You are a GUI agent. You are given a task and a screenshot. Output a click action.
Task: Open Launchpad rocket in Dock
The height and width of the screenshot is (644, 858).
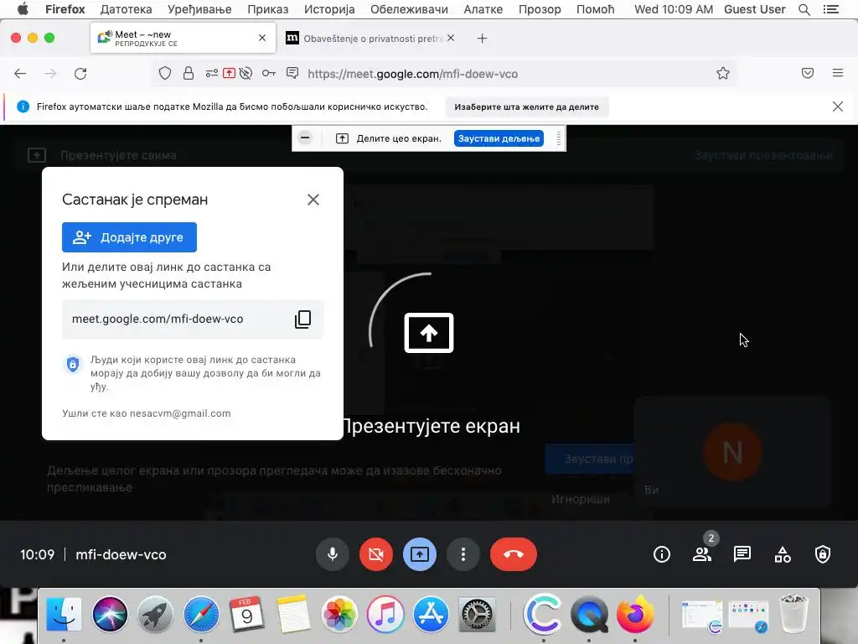point(155,613)
